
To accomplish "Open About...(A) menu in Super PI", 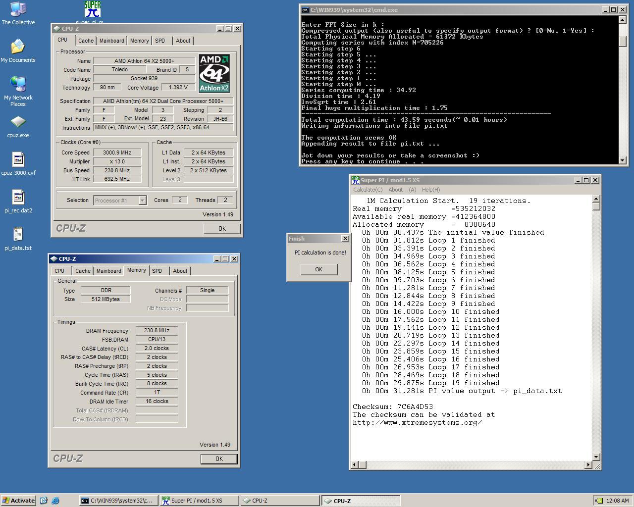I will coord(402,190).
